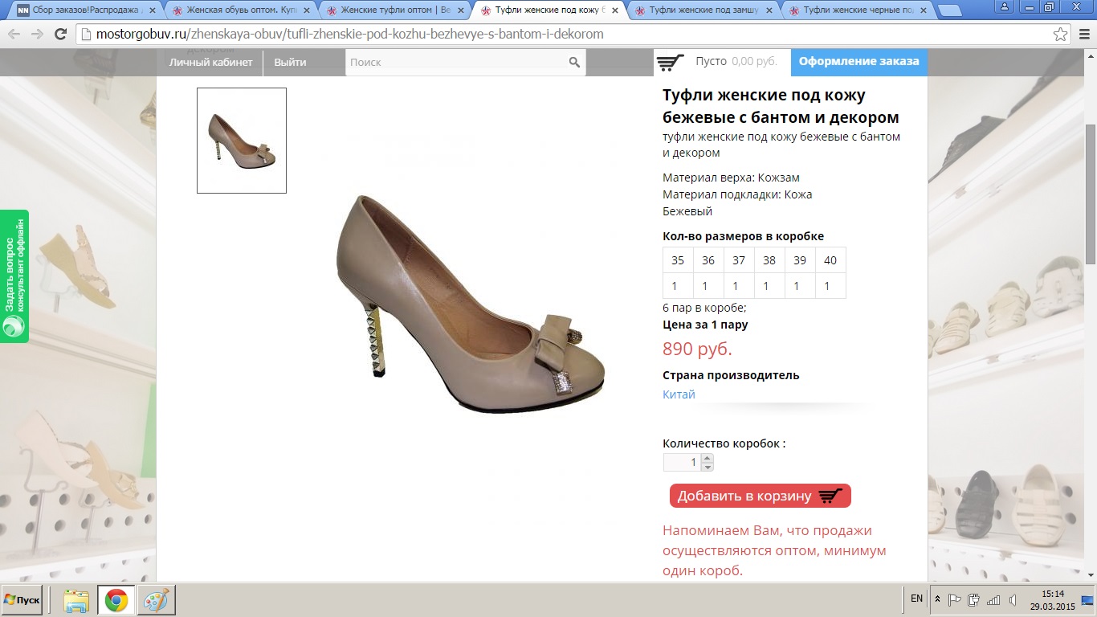Viewport: 1097px width, 617px height.
Task: Click the 'Материал верха: Кожзам' line
Action: [731, 178]
